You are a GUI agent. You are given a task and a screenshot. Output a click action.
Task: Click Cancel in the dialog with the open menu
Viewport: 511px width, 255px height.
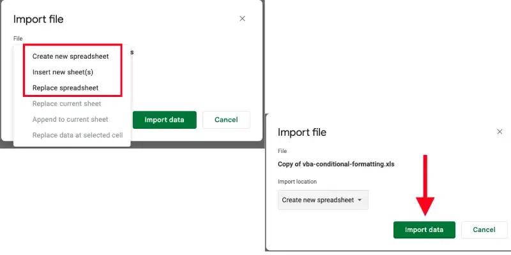(x=226, y=120)
